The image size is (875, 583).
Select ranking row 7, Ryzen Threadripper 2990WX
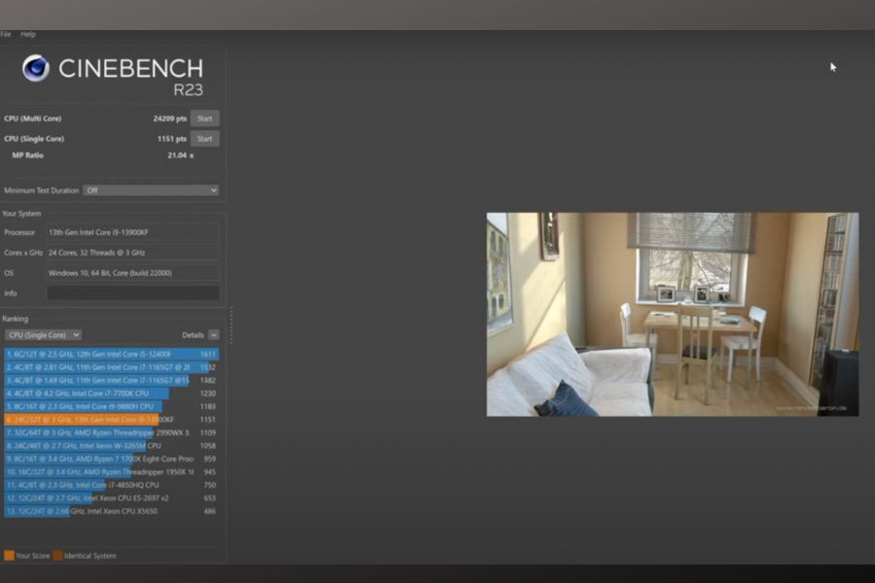coord(111,432)
